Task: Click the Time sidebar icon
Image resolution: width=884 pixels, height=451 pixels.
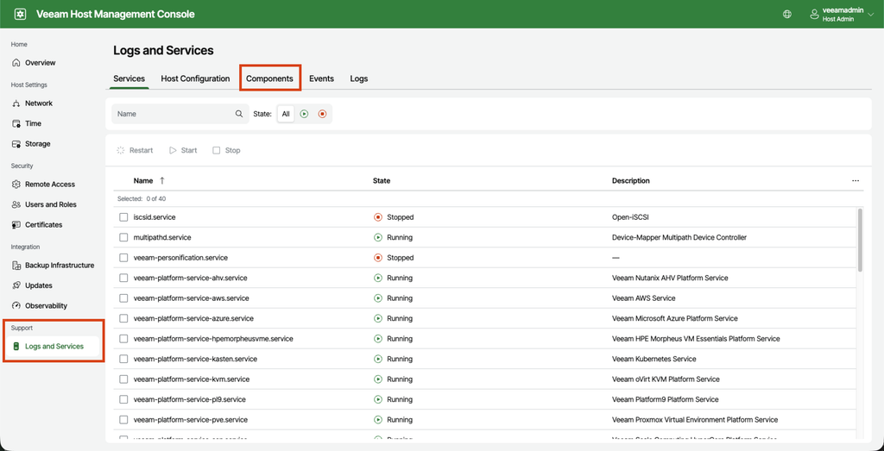Action: click(x=16, y=124)
